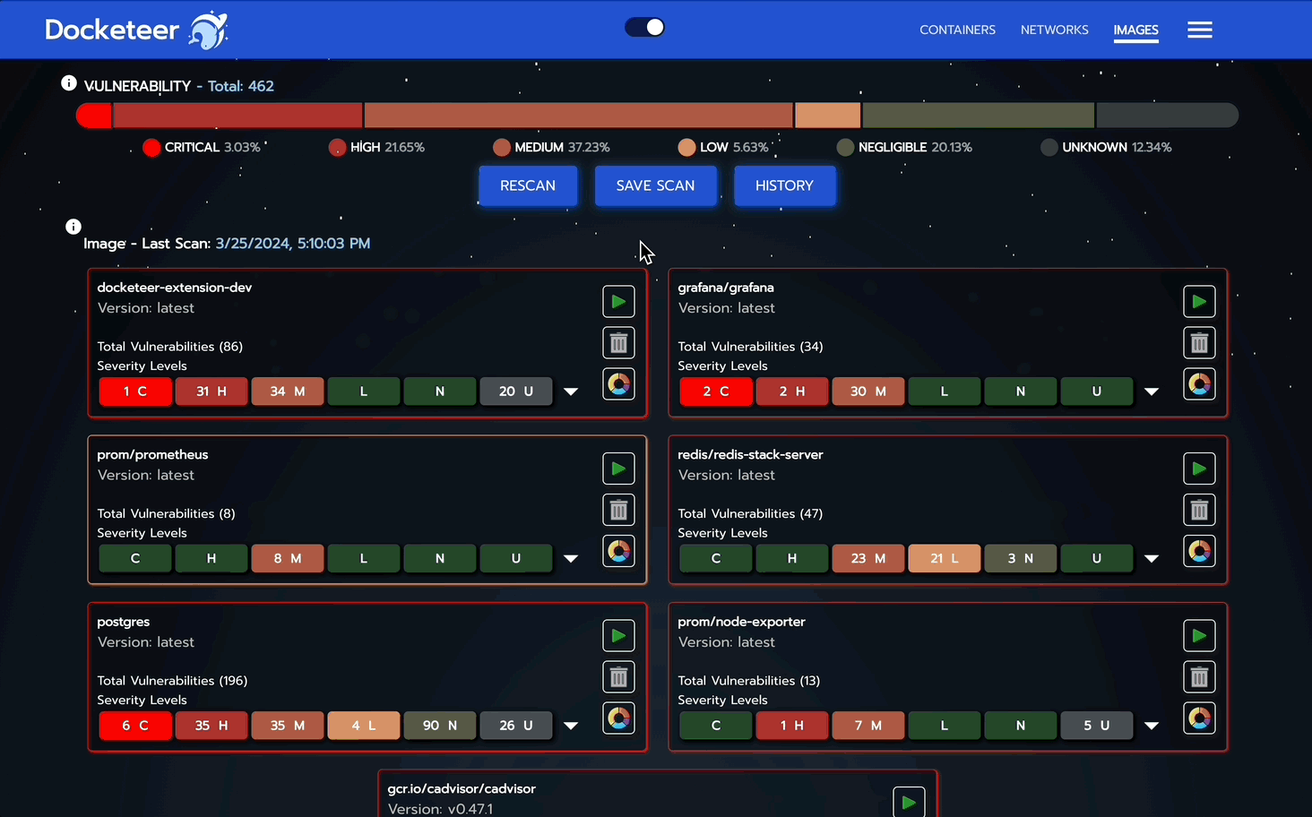This screenshot has width=1312, height=817.
Task: Delete the prom/node-exporter image
Action: (x=1199, y=677)
